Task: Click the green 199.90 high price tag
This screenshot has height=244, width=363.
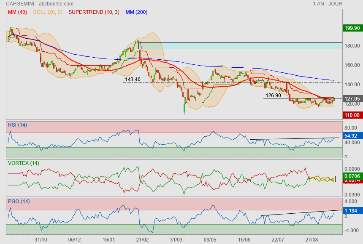Action: (352, 28)
